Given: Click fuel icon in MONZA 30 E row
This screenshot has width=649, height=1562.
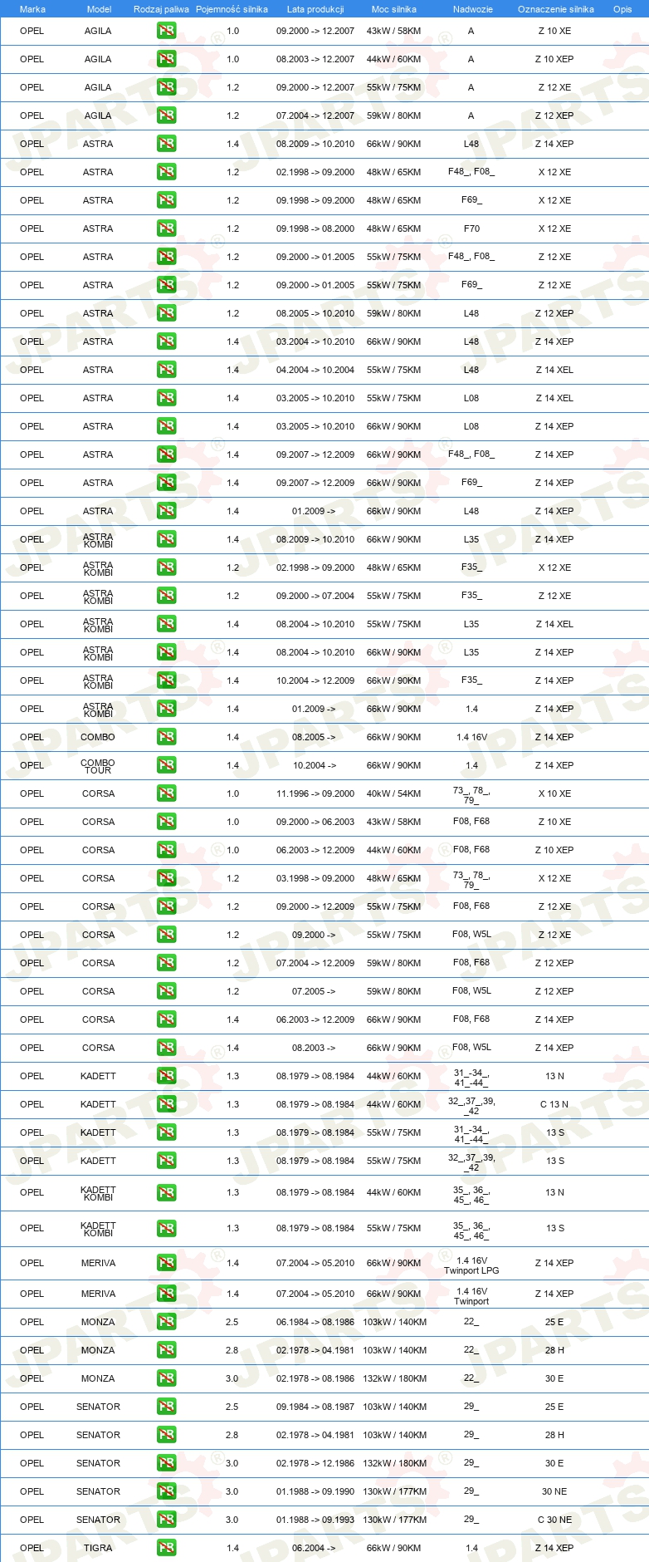Looking at the screenshot, I should (x=166, y=1378).
